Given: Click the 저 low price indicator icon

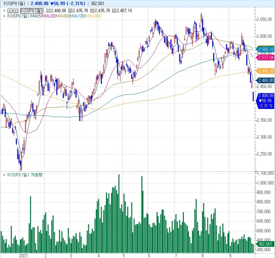Looking at the screenshot, I should 114,11.
